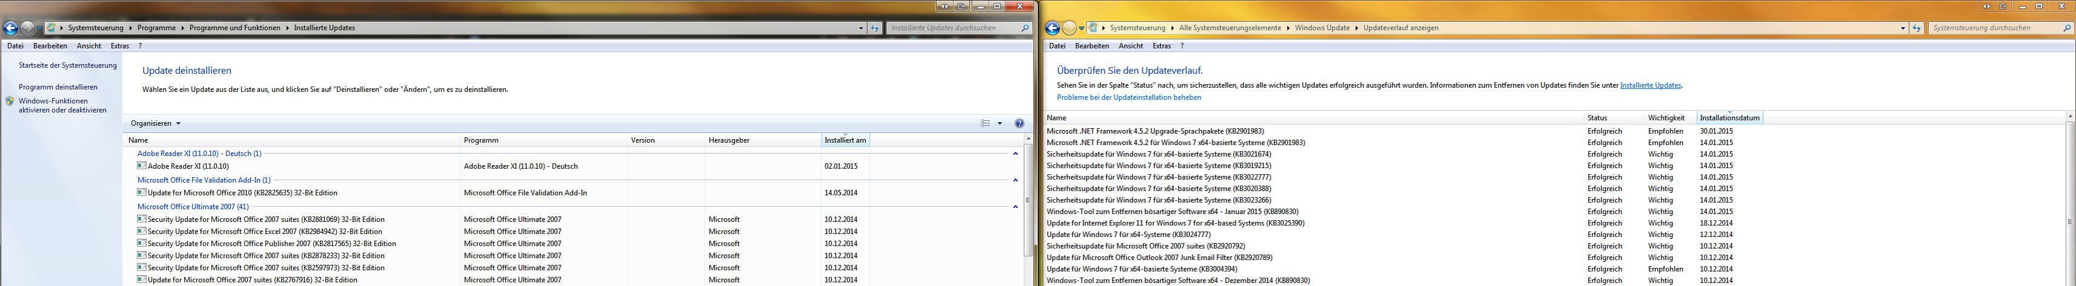The image size is (2076, 286).
Task: Go back in Installierte Updates window
Action: pos(10,28)
